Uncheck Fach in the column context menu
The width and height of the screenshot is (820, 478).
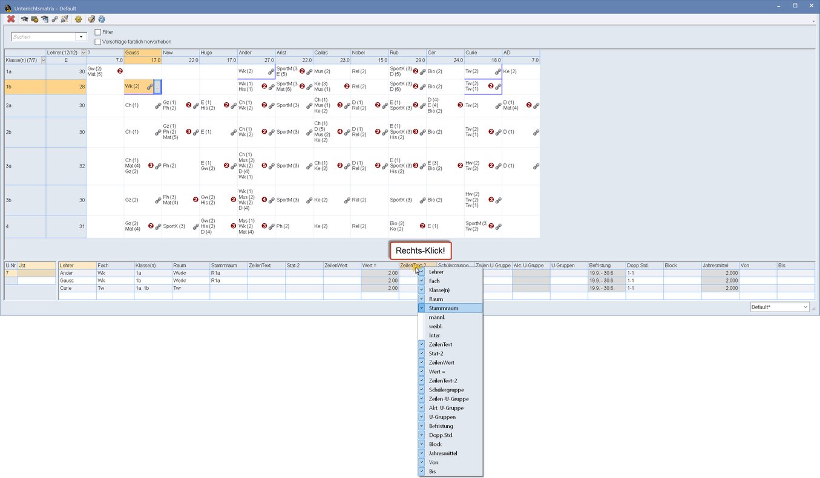450,281
